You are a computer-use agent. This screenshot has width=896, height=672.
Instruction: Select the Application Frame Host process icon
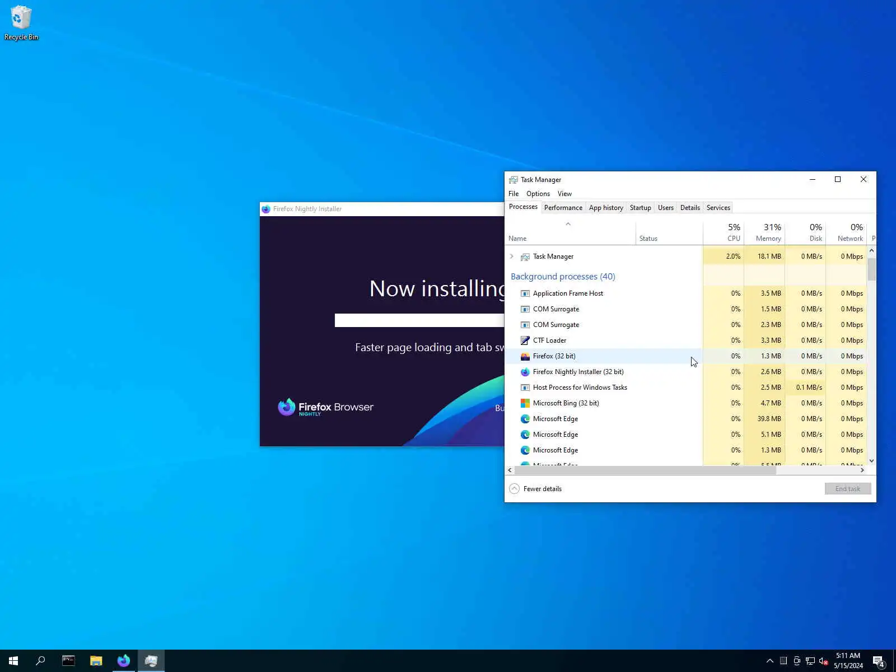click(525, 293)
